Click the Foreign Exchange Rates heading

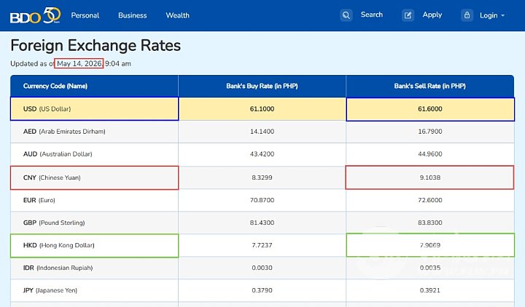tap(96, 45)
